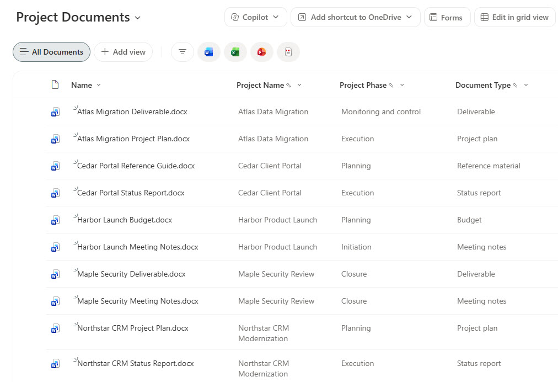This screenshot has width=558, height=382.
Task: Click Harbor Product Launch in Budget row
Action: coord(277,220)
